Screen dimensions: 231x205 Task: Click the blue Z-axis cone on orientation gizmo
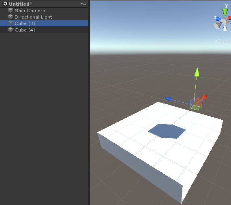click(218, 19)
